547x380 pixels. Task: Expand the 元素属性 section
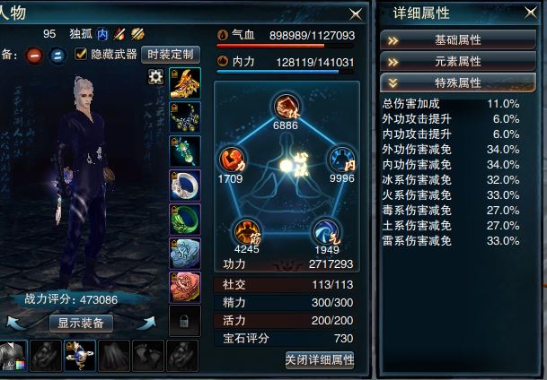(458, 62)
